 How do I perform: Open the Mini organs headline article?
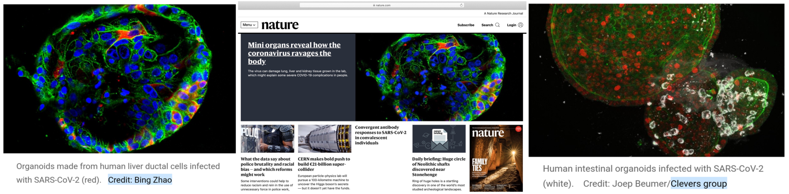click(x=294, y=53)
